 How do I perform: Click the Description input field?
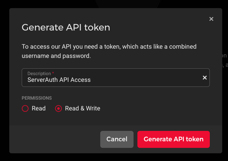point(116,78)
